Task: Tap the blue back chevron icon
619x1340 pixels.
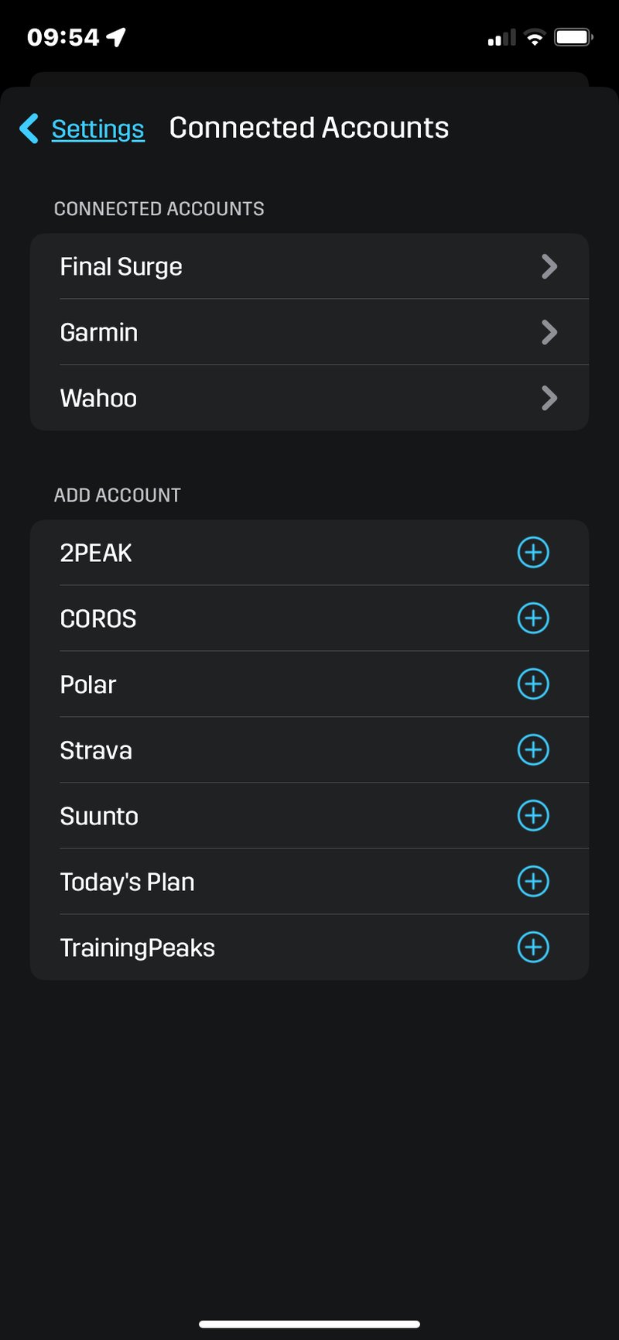Action: point(29,129)
